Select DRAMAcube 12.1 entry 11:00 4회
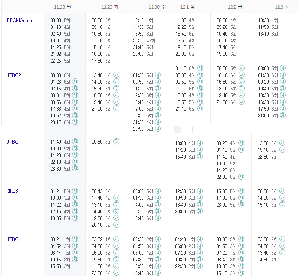Screen dimensions: 299x279 click(x=185, y=20)
